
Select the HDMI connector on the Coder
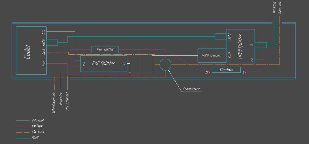coord(53,42)
